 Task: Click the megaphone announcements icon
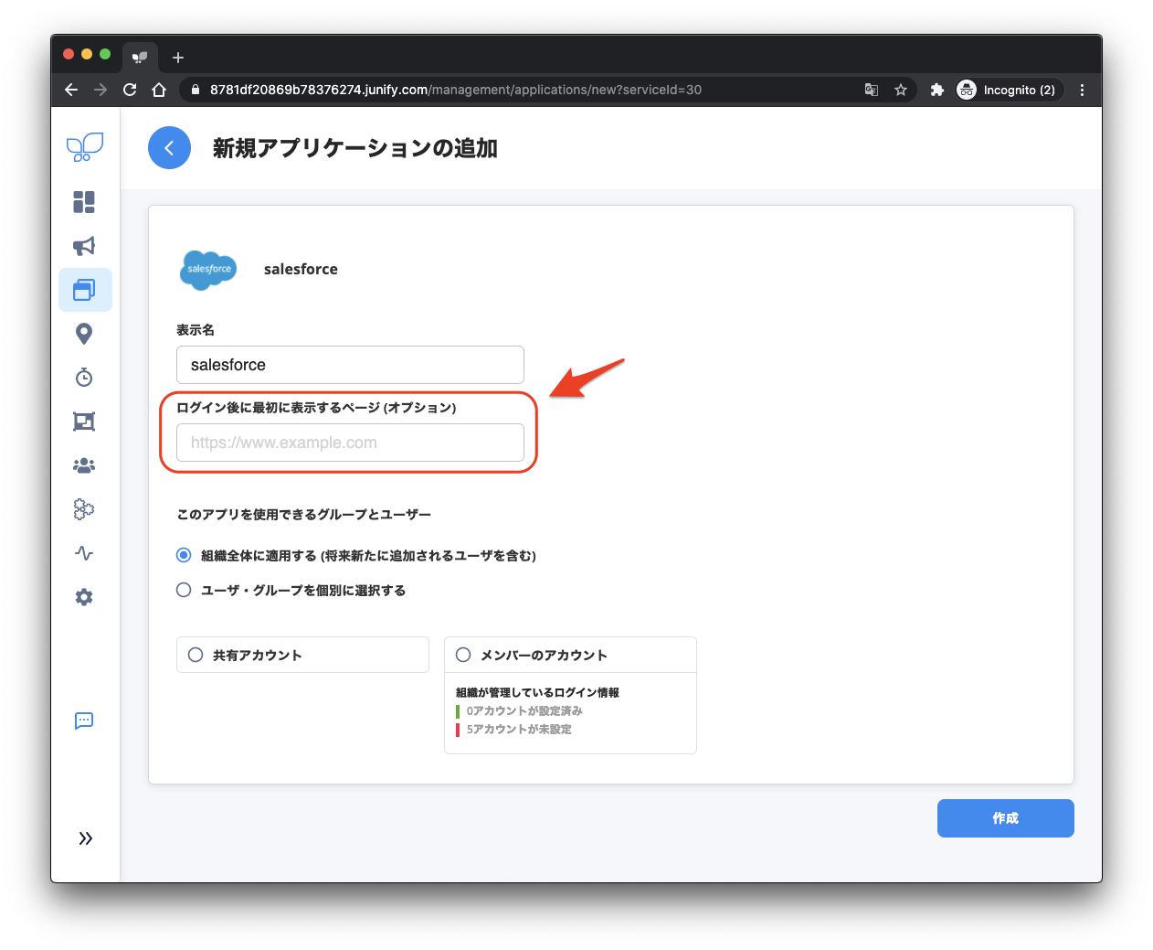(x=84, y=246)
